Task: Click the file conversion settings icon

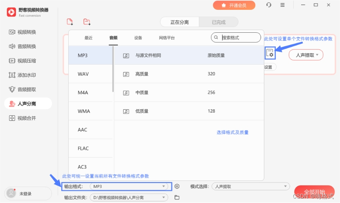Action: pos(270,53)
